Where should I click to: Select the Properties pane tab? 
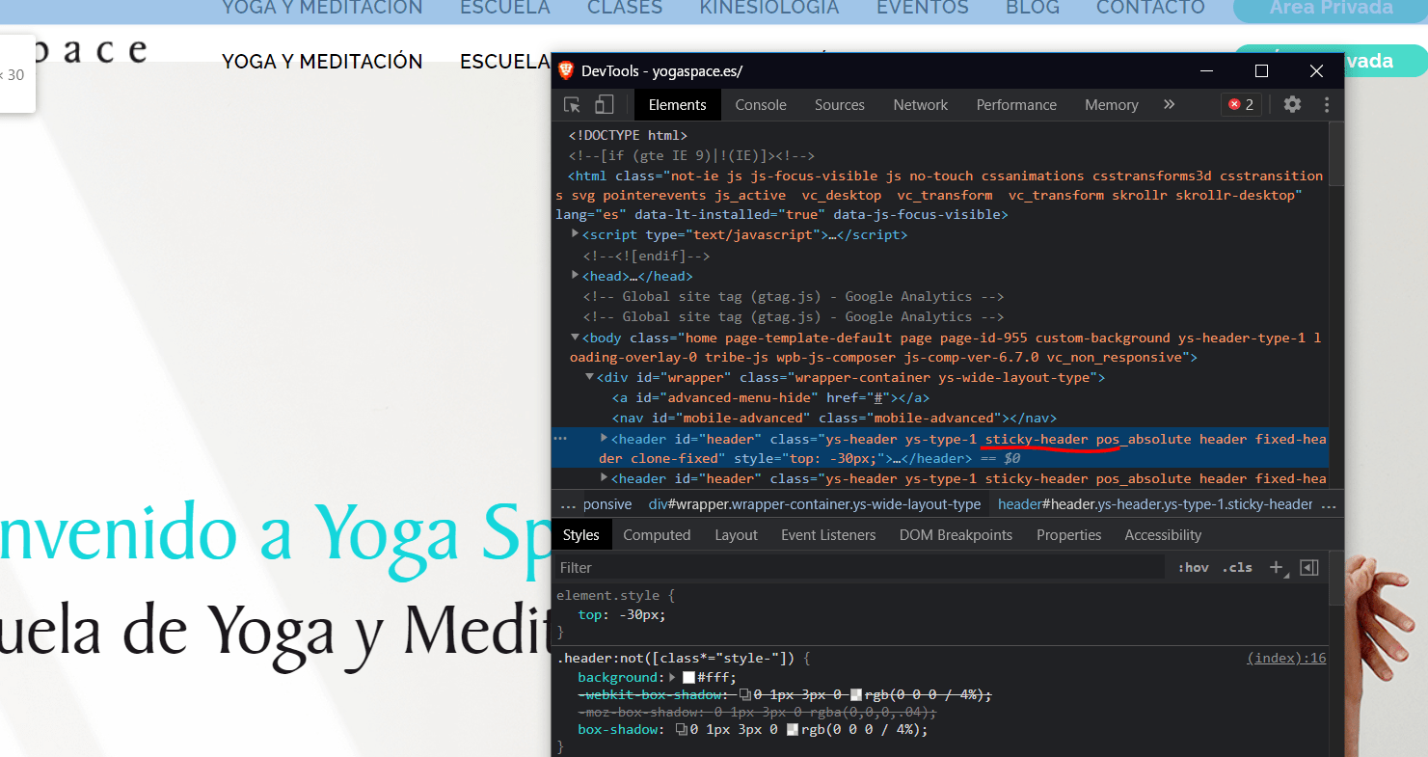tap(1068, 535)
